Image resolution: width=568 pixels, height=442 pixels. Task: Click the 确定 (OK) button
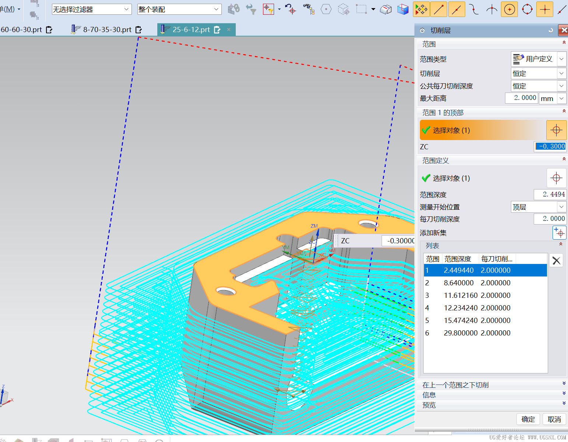click(528, 419)
